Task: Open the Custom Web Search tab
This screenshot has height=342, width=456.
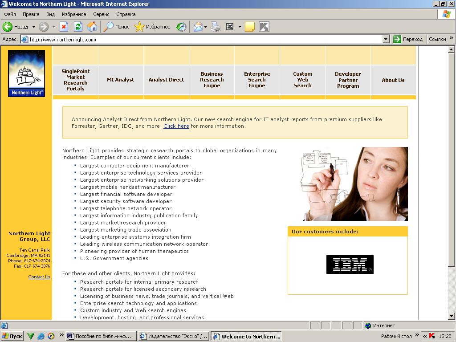Action: click(x=302, y=80)
